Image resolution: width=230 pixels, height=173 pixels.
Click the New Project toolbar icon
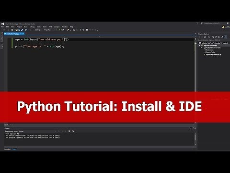point(12,30)
